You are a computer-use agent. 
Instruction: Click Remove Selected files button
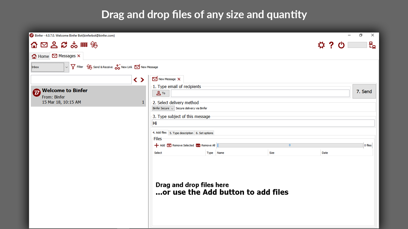(180, 146)
